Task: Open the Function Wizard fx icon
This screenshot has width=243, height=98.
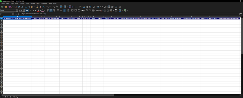Action: tap(16, 14)
